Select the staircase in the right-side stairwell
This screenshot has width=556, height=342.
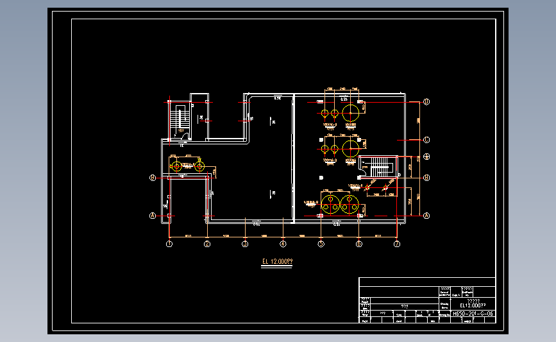click(x=380, y=167)
